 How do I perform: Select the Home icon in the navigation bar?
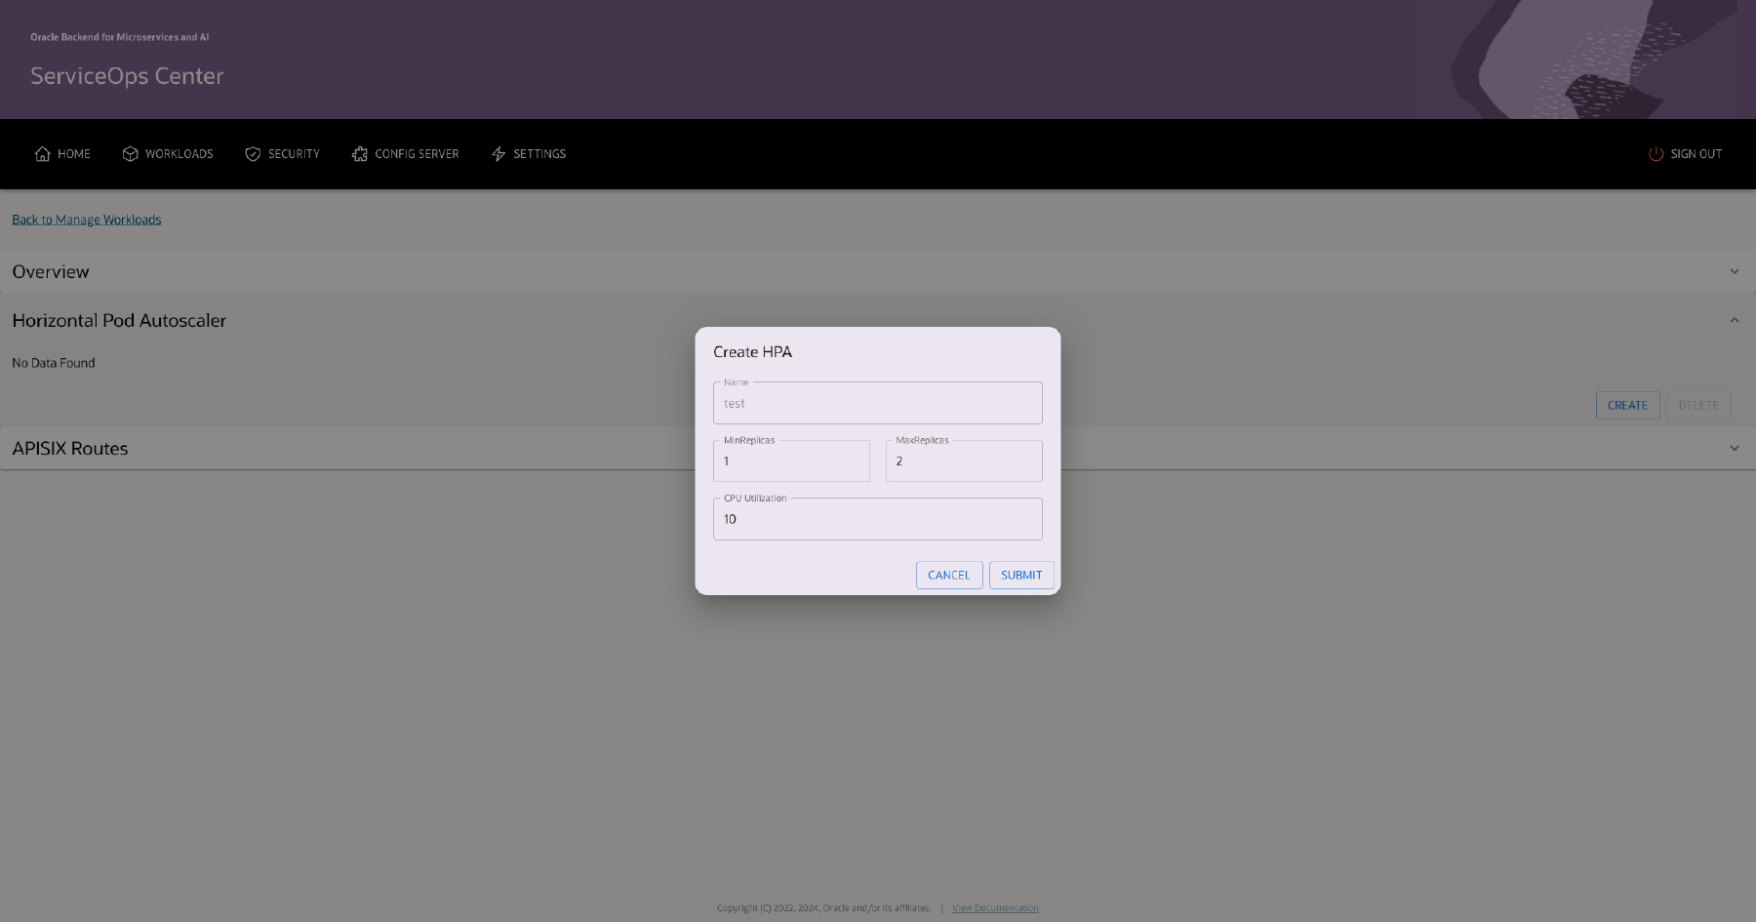42,153
